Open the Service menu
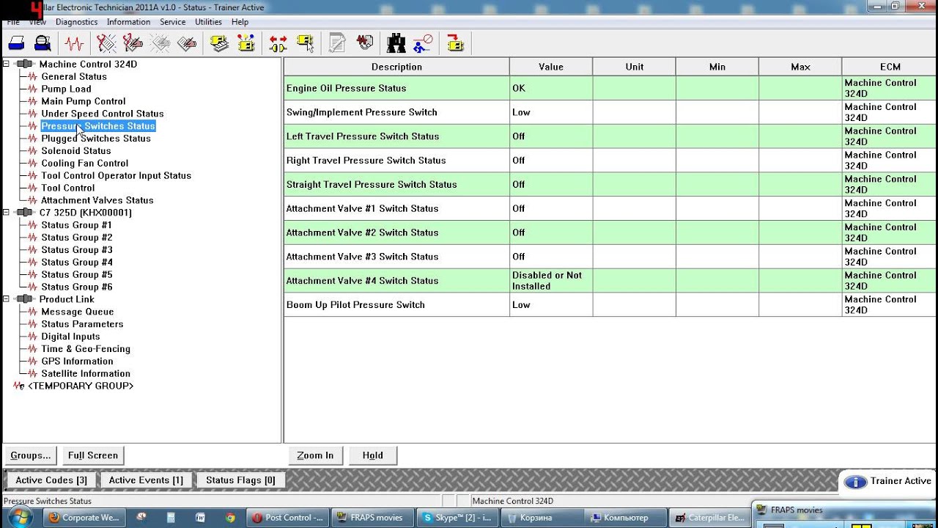The image size is (938, 528). coord(173,22)
